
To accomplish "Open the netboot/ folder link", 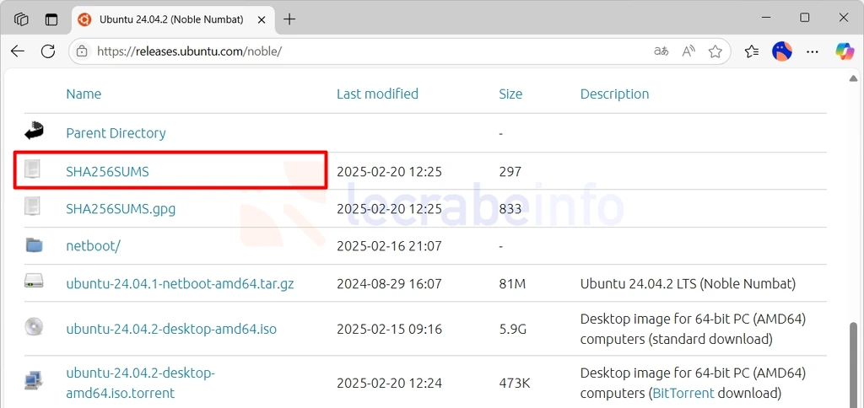I will pyautogui.click(x=93, y=245).
